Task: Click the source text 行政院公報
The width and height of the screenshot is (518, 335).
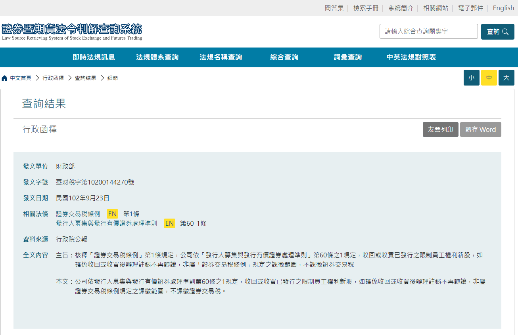Action: pyautogui.click(x=72, y=239)
